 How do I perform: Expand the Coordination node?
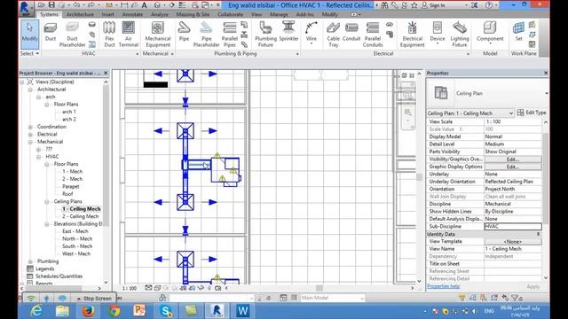click(x=30, y=127)
